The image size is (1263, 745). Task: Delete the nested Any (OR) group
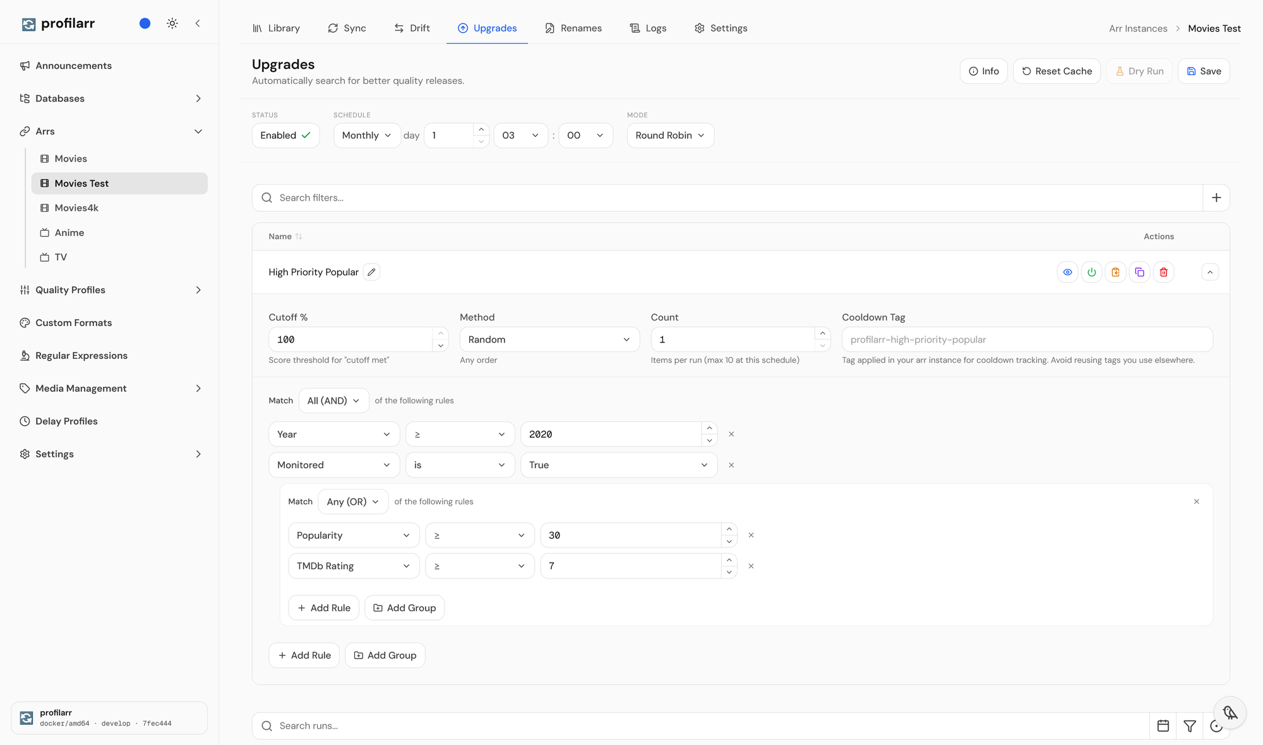(x=1196, y=502)
